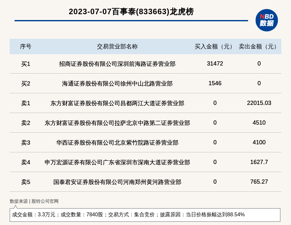Select the 卖2 row label
Viewport: 291px width, 225px height.
click(26, 123)
